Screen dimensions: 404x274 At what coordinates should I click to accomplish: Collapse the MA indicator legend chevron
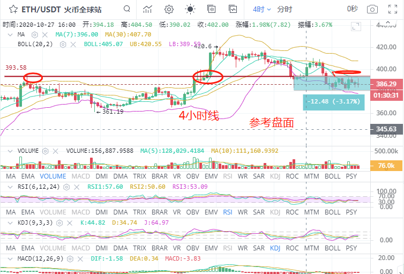[10, 34]
